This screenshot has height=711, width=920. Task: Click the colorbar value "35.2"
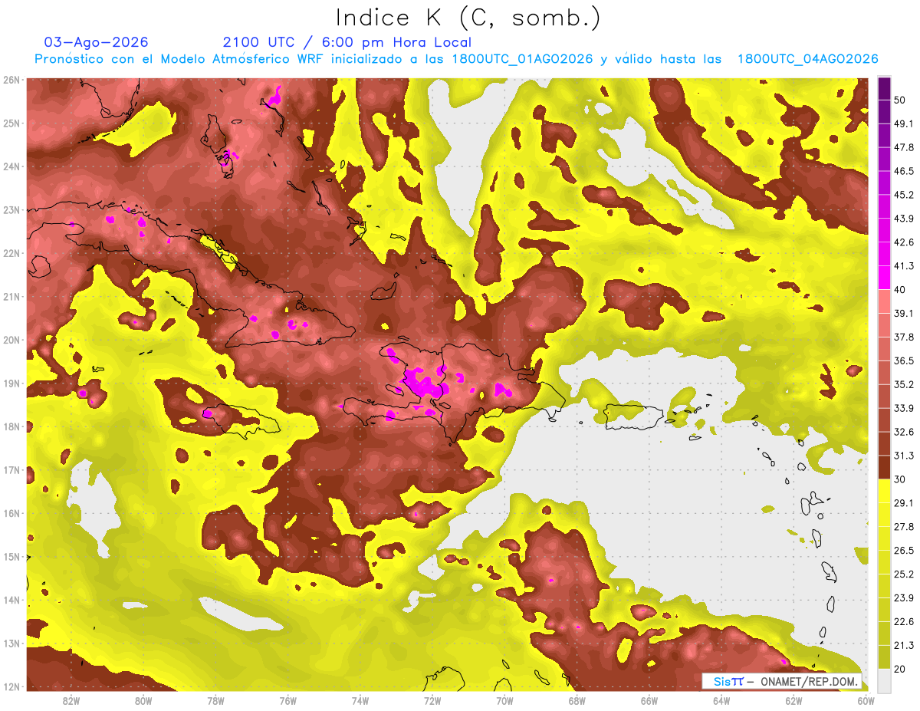point(904,384)
